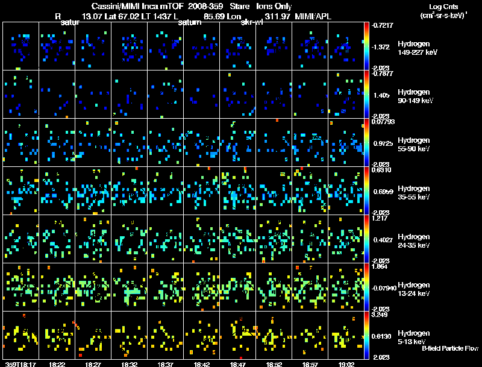The width and height of the screenshot is (482, 367).
Task: Click the "Hydrogen 24-35 keV" row label
Action: (x=414, y=241)
